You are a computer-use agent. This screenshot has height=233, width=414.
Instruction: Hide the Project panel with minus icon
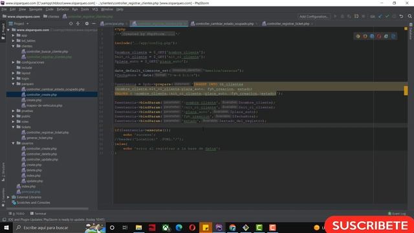pyautogui.click(x=94, y=23)
